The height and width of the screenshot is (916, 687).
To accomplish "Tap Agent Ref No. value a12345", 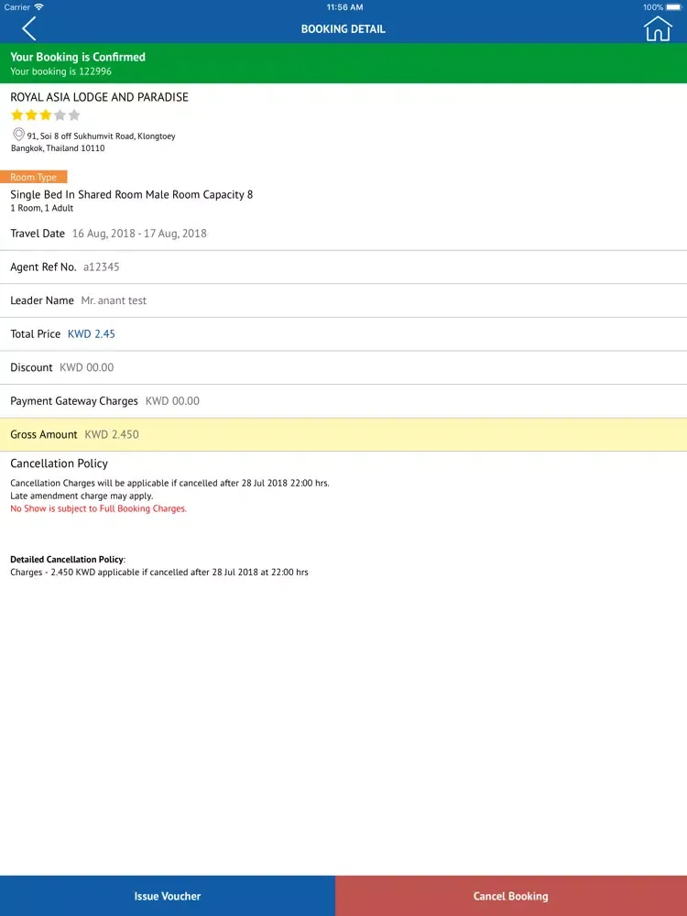I will (101, 267).
